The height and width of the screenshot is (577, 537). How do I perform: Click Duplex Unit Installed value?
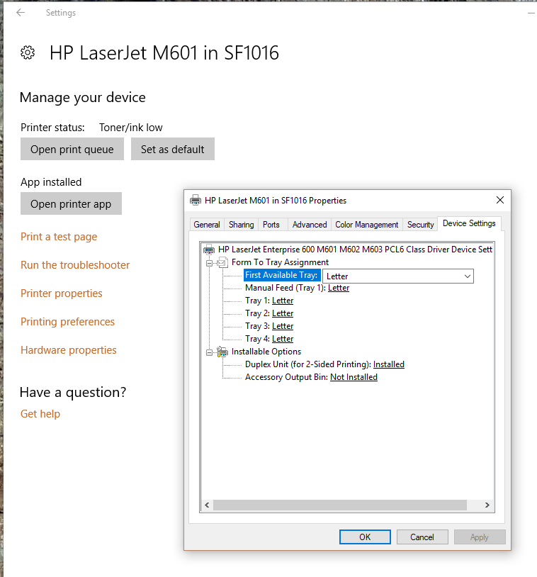coord(389,364)
